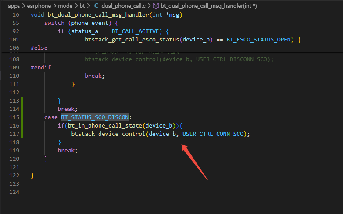
Task: Click closing brace on line 122
Action: [x=32, y=176]
